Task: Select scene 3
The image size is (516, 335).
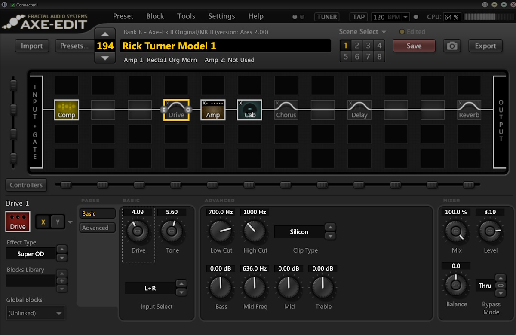Action: pyautogui.click(x=368, y=46)
